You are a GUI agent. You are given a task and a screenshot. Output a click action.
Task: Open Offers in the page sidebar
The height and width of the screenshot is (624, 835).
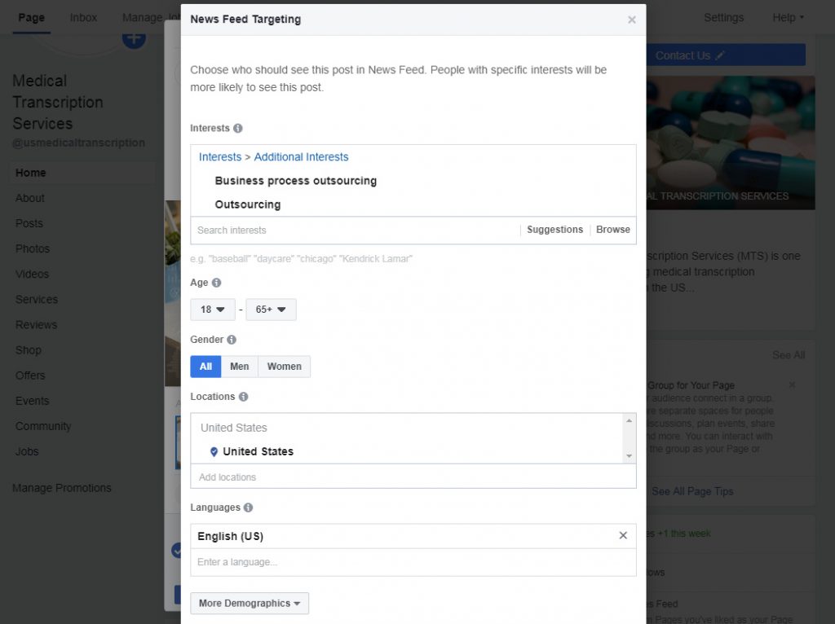point(30,376)
